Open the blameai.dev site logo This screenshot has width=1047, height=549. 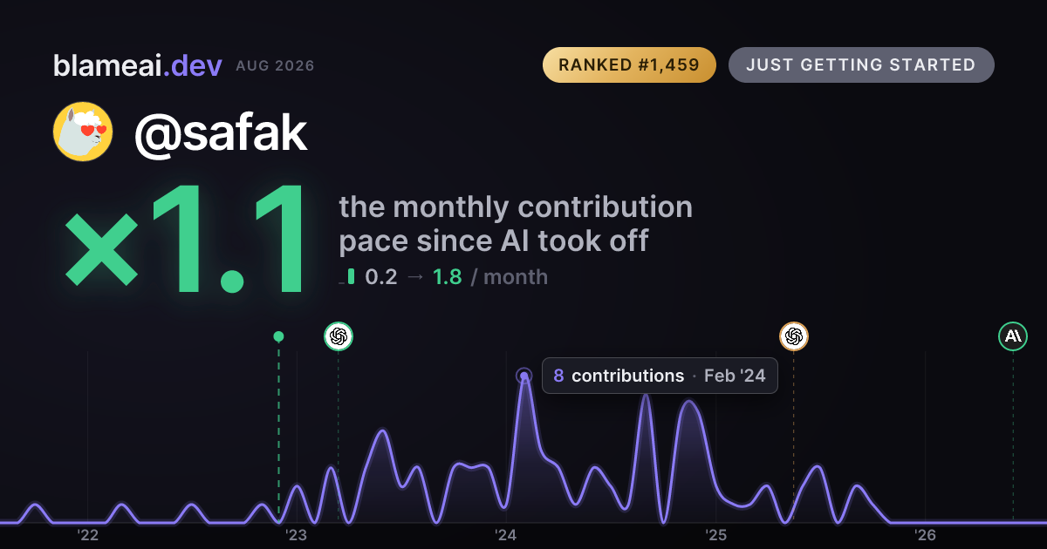137,65
